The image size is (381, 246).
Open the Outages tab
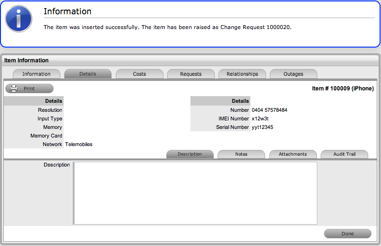[293, 74]
